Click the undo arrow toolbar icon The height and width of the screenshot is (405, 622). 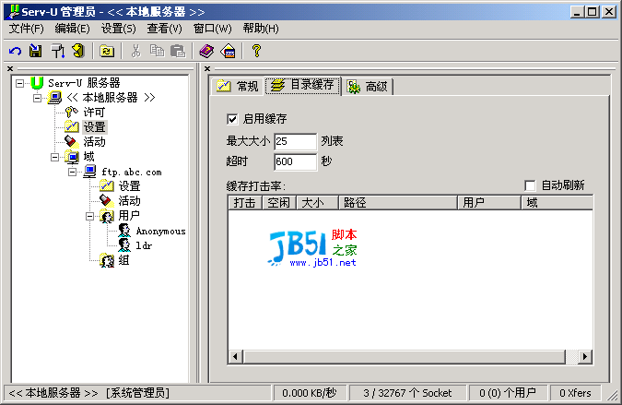tap(15, 52)
